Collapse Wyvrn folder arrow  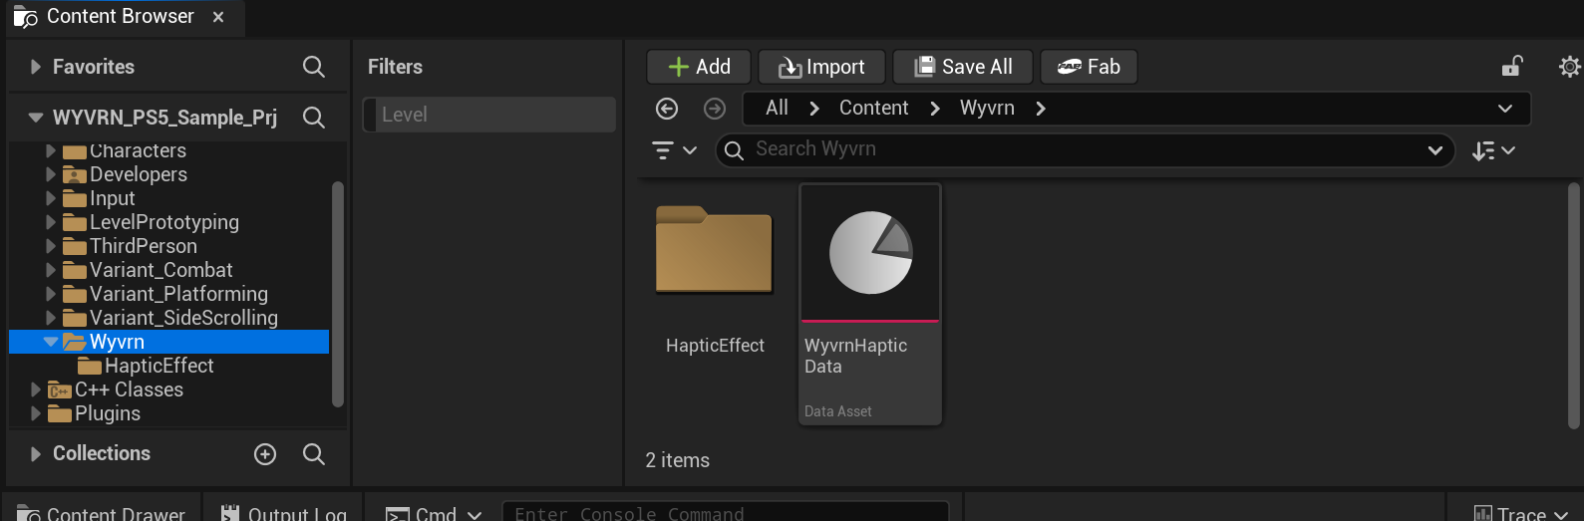(x=51, y=342)
